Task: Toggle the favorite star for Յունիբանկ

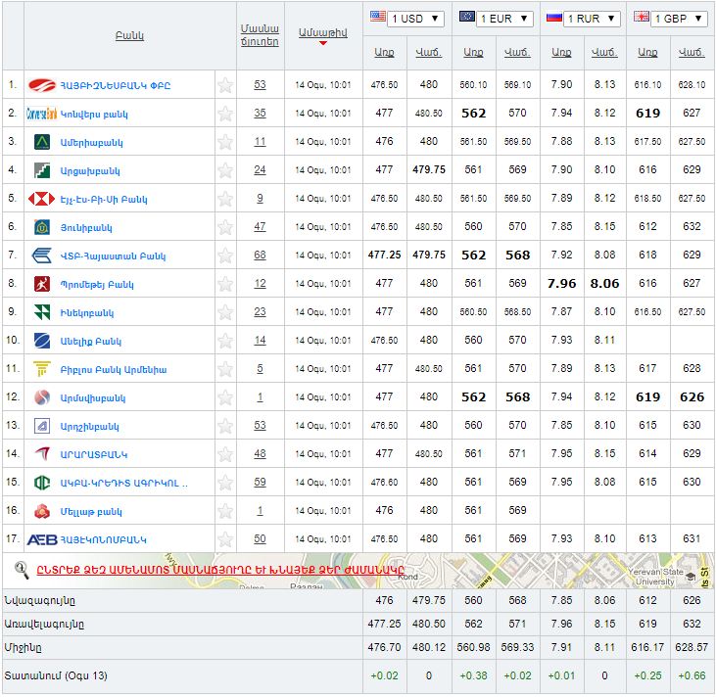Action: [x=225, y=227]
